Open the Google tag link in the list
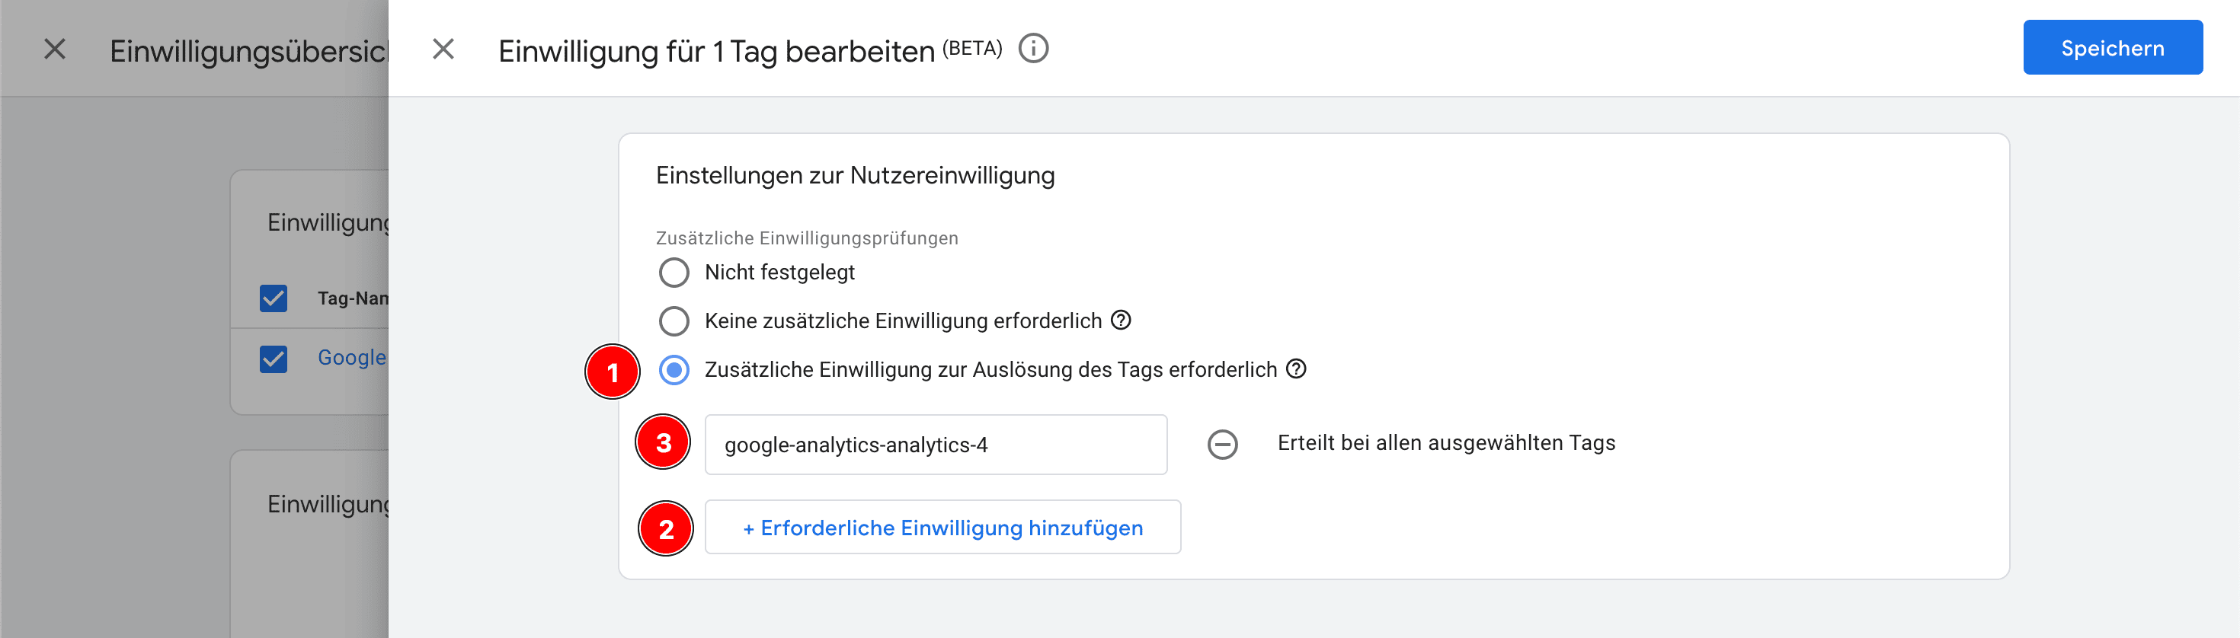This screenshot has width=2240, height=638. pos(351,357)
